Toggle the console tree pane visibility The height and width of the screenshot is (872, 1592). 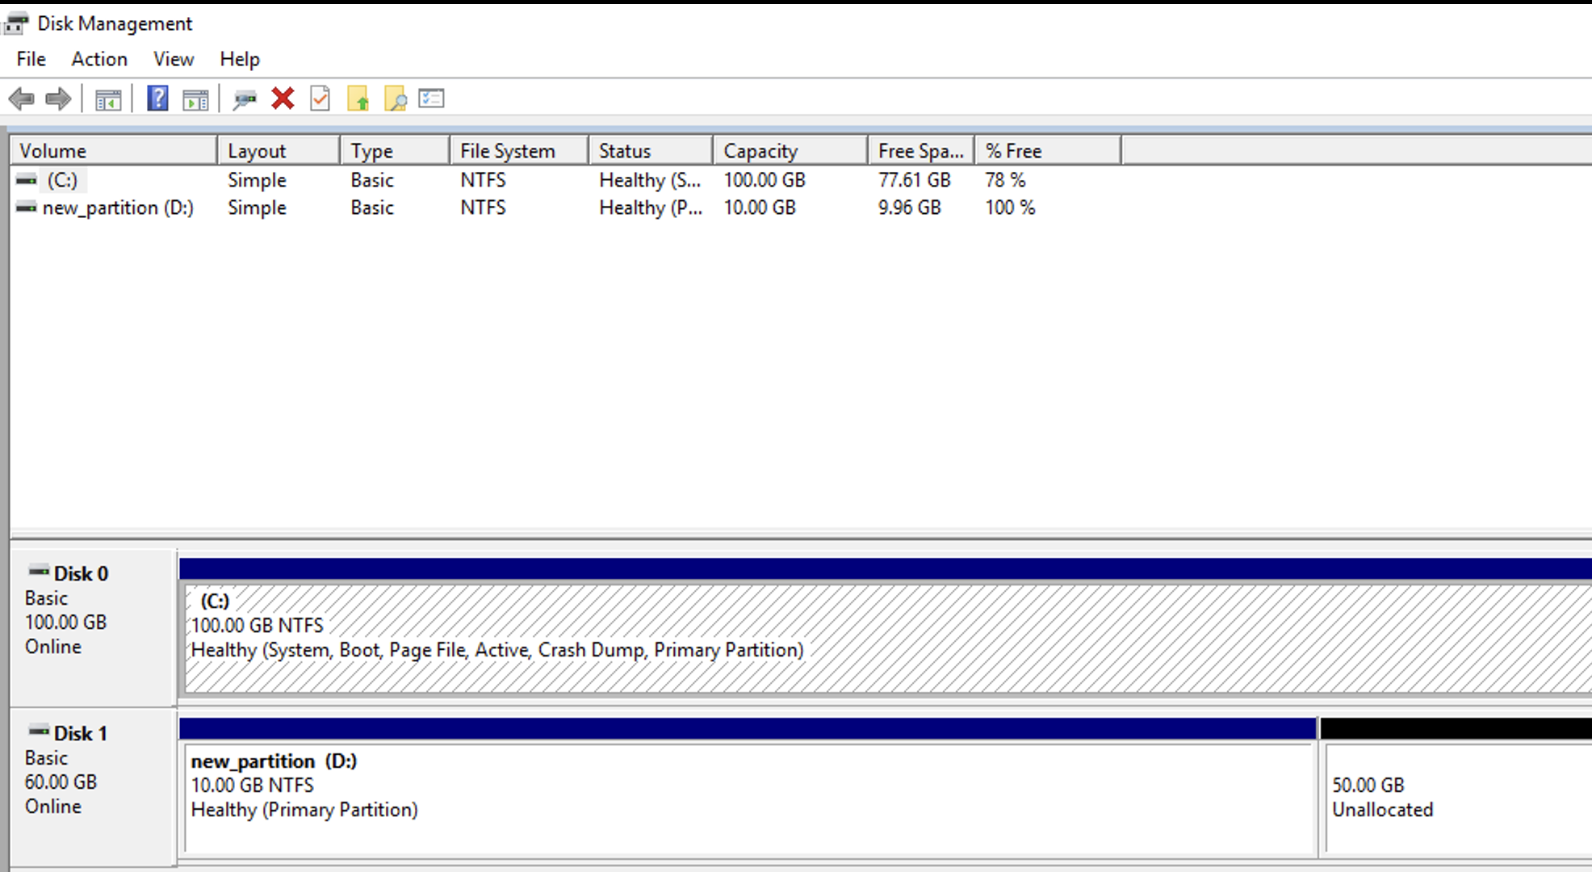[109, 99]
